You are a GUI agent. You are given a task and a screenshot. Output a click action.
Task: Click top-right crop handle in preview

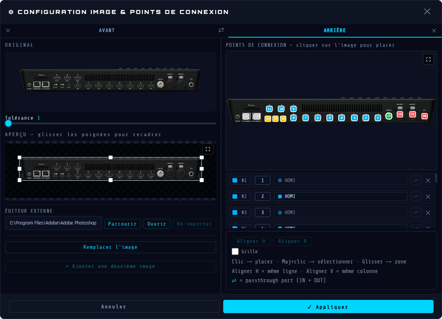(x=201, y=157)
